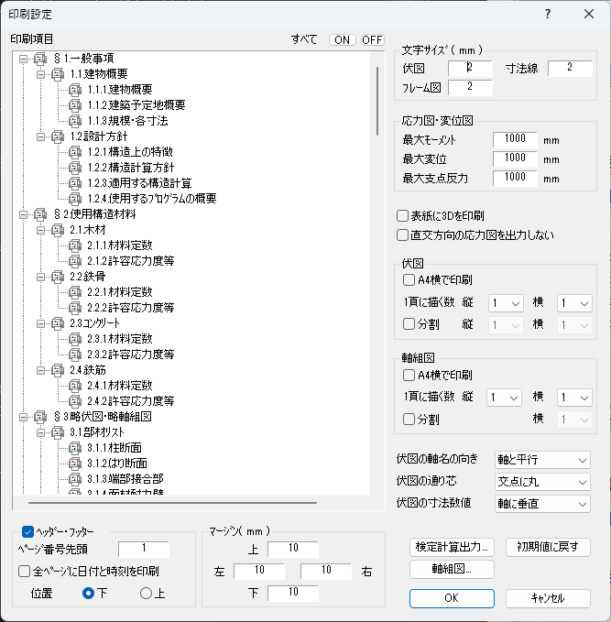This screenshot has height=622, width=611.
Task: Click the help question mark in title bar
Action: [x=547, y=14]
